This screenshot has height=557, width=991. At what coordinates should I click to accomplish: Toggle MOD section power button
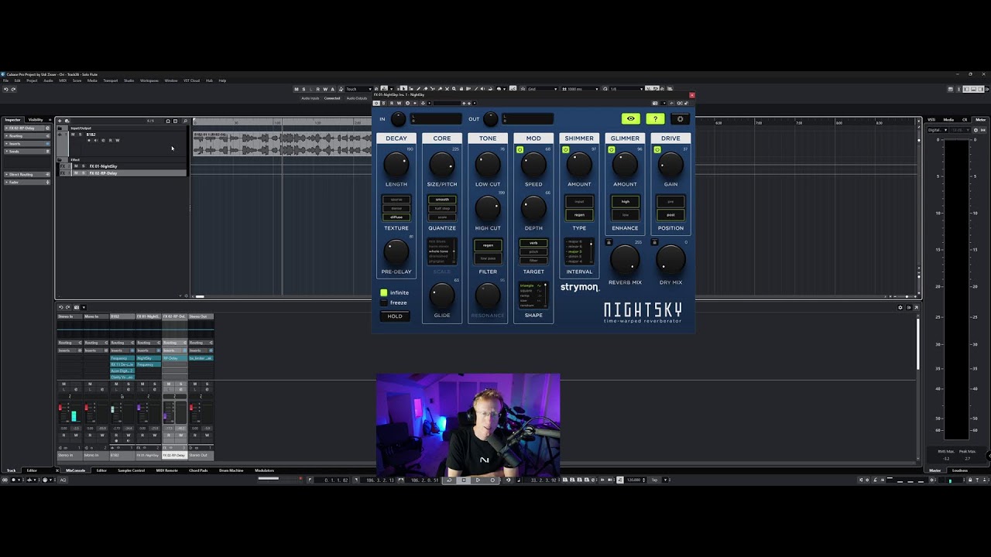pyautogui.click(x=520, y=149)
